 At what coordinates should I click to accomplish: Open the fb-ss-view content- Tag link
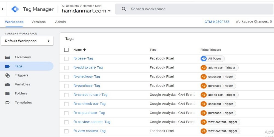coord(92,122)
